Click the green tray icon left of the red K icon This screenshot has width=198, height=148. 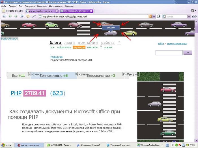pyautogui.click(x=176, y=145)
